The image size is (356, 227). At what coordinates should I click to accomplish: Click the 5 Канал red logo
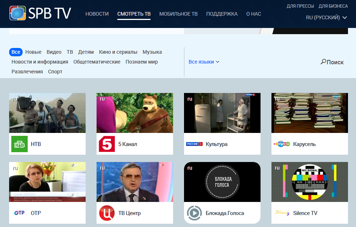click(x=107, y=144)
